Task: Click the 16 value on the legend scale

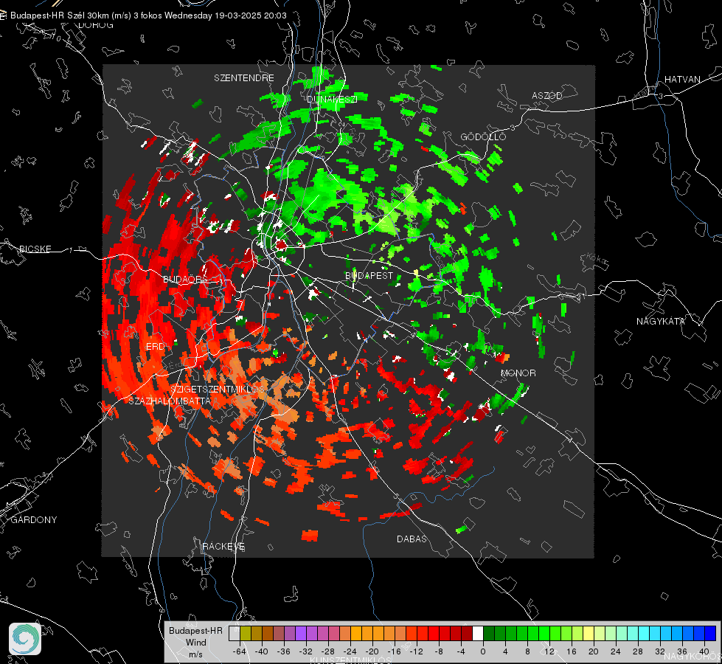Action: point(572,651)
